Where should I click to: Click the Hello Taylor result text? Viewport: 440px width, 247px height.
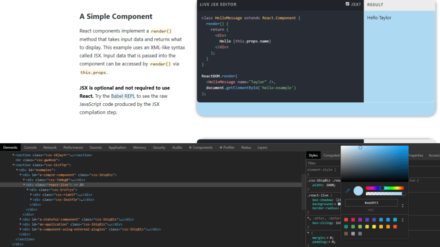pos(379,17)
